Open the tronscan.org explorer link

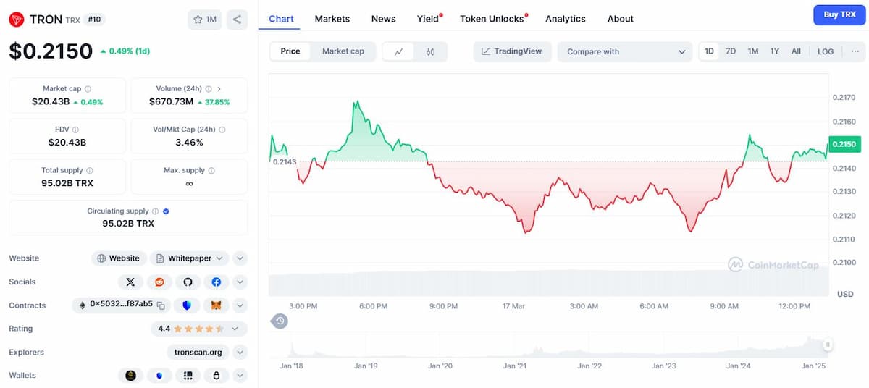198,353
